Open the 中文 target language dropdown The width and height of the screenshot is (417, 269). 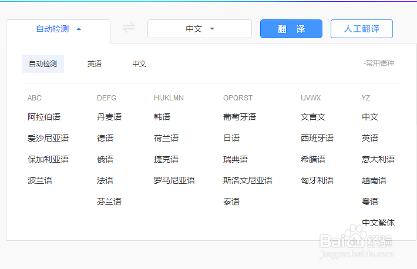click(200, 29)
